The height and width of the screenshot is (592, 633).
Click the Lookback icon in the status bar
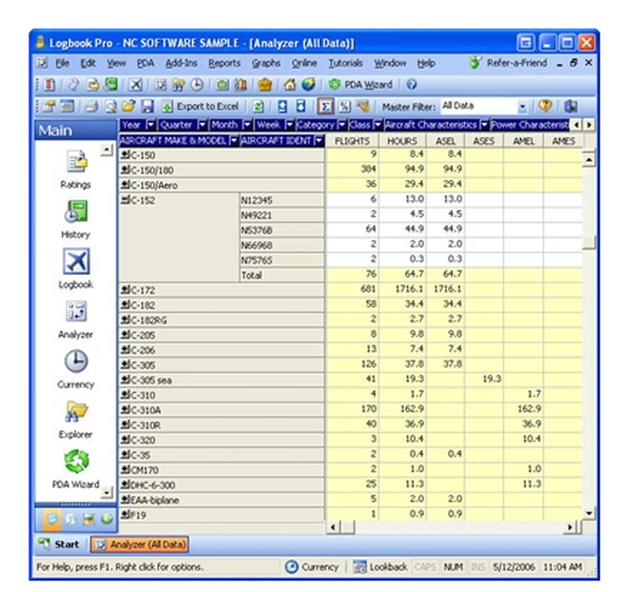[360, 567]
